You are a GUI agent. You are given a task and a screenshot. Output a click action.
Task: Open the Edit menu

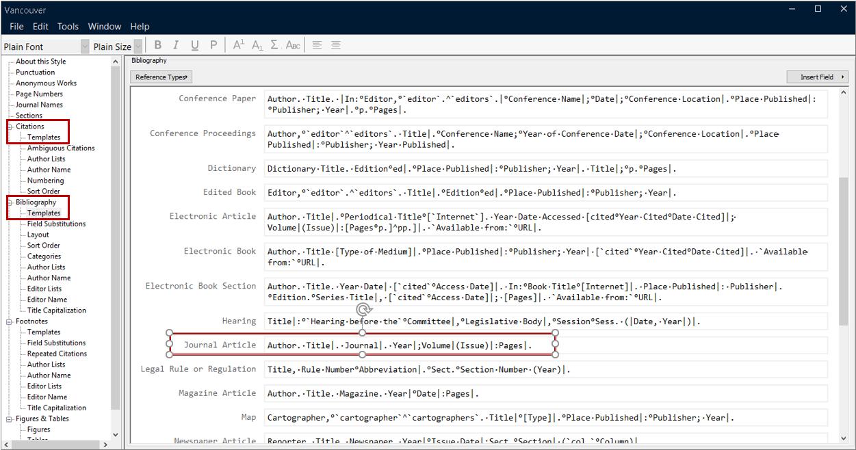tap(40, 26)
